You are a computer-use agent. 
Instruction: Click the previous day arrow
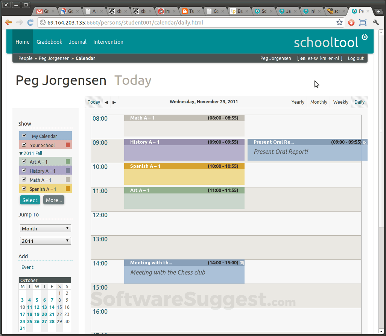pos(106,102)
